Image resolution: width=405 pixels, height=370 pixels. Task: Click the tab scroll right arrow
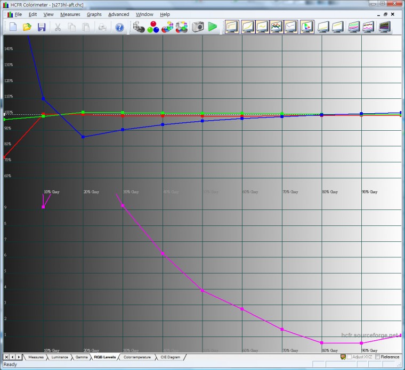19,357
